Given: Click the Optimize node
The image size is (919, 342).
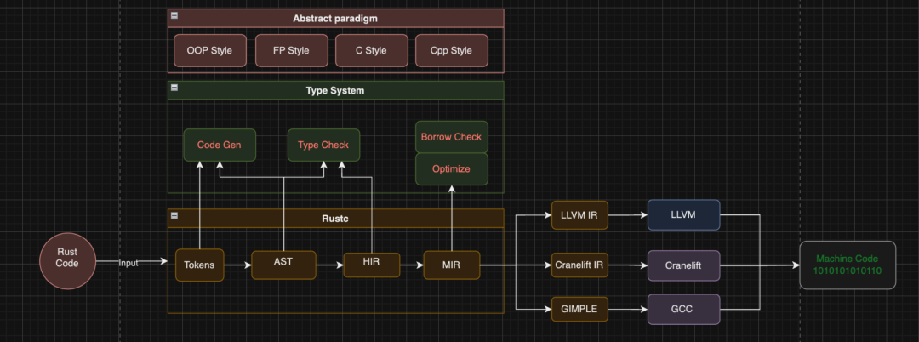Looking at the screenshot, I should click(451, 168).
